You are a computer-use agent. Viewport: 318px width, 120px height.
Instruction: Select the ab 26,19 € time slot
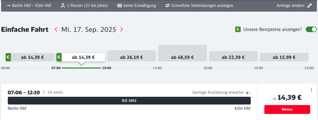131,56
